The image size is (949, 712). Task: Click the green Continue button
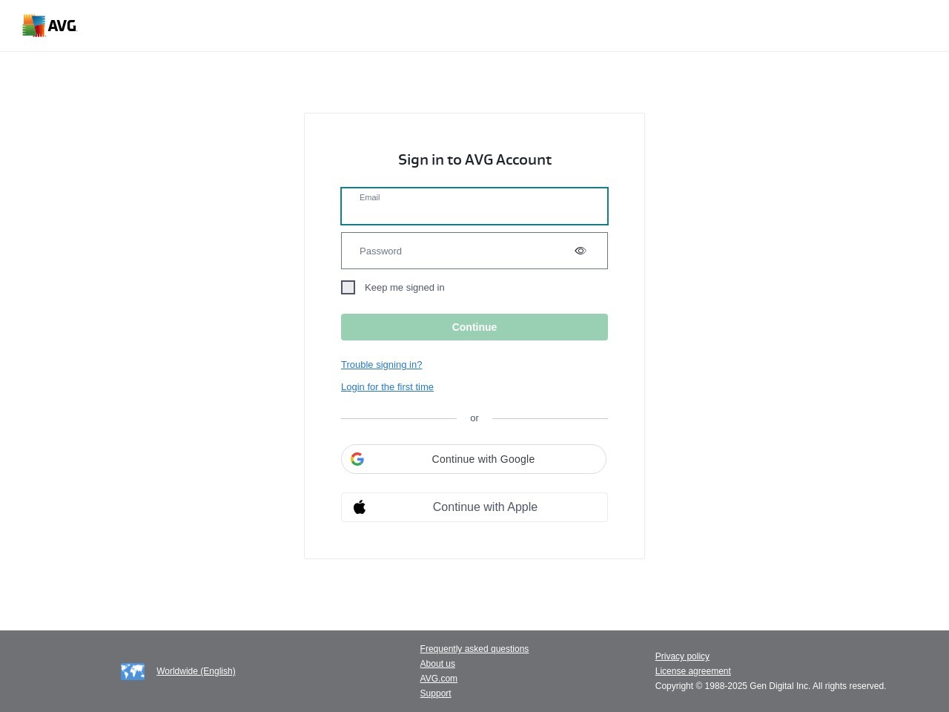(x=474, y=327)
